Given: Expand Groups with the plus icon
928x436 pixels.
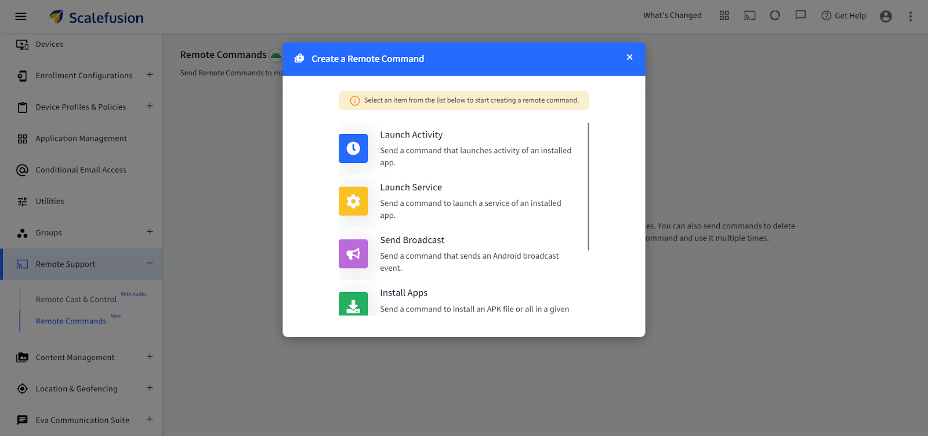Looking at the screenshot, I should tap(150, 232).
